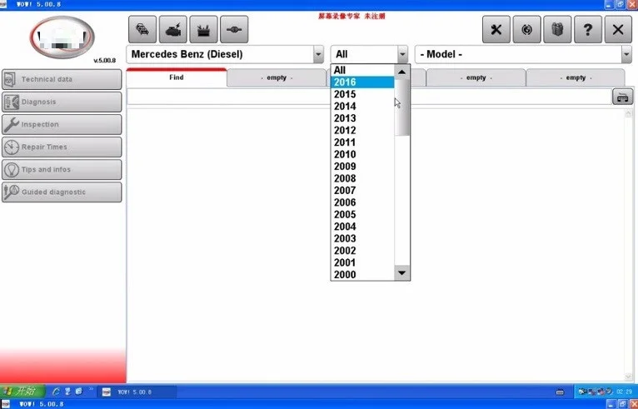Open Repair Times section
Viewport: 638px width, 409px height.
tap(62, 147)
